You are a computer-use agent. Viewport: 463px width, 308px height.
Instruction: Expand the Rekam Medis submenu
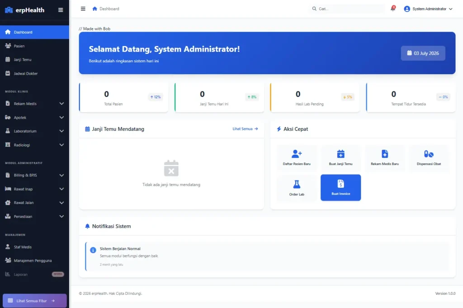click(x=34, y=104)
